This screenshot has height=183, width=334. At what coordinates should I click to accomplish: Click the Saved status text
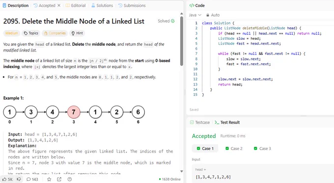(x=194, y=110)
